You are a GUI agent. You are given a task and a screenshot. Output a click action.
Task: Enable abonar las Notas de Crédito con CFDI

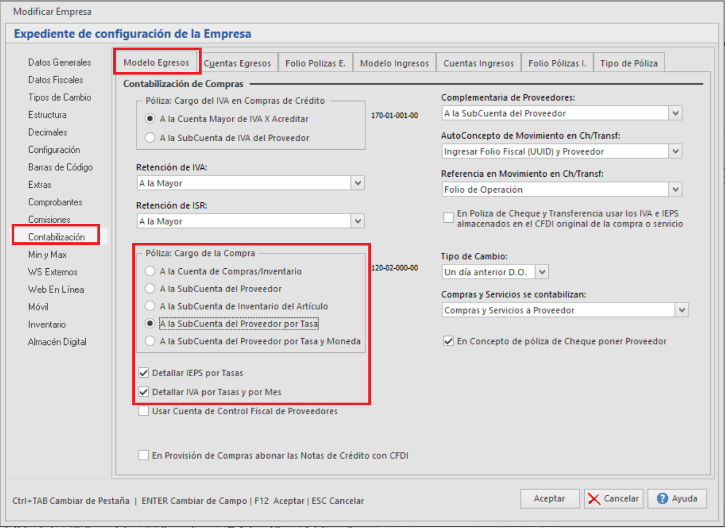[143, 456]
